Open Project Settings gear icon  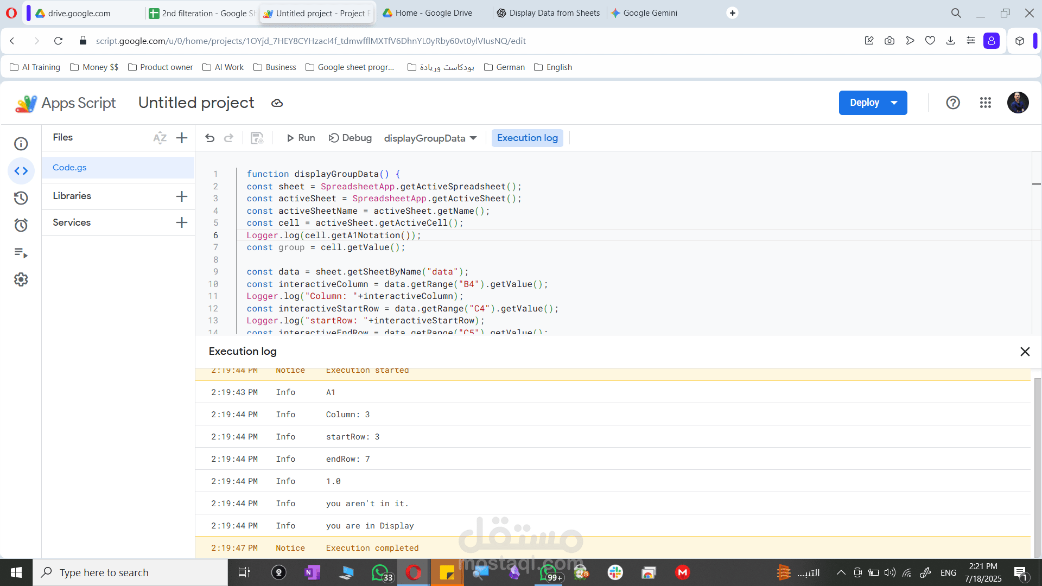pos(21,279)
